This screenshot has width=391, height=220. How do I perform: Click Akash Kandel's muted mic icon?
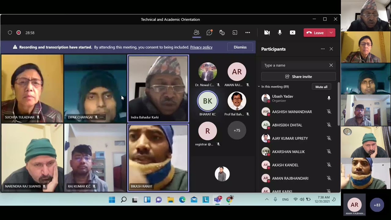click(329, 165)
